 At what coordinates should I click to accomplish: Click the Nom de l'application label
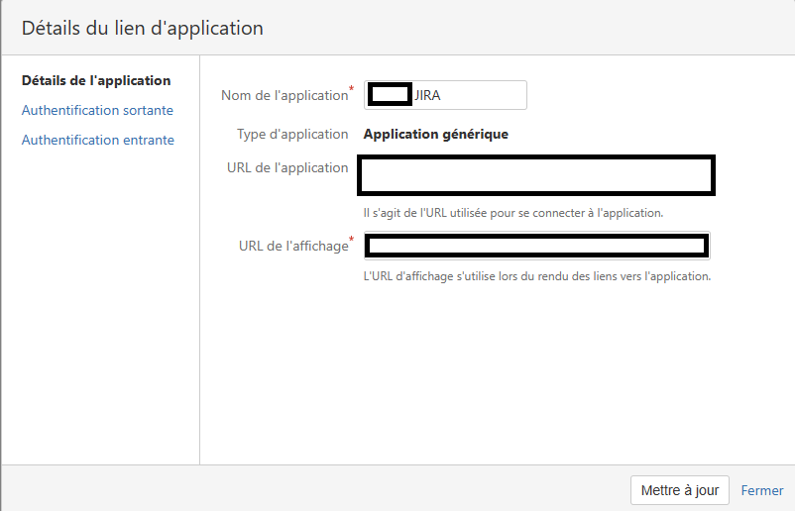tap(284, 96)
